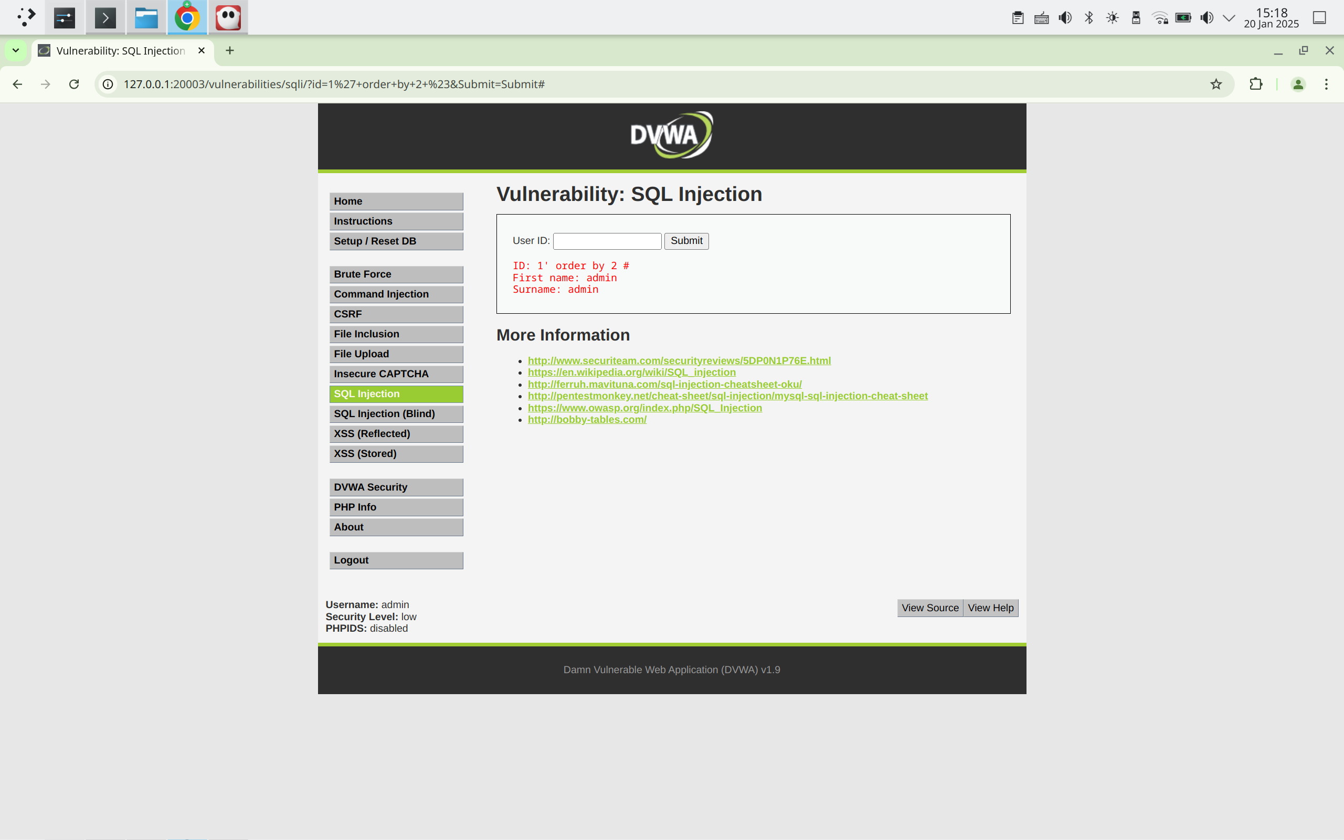Reload the page using refresh icon
1344x840 pixels.
coord(74,84)
